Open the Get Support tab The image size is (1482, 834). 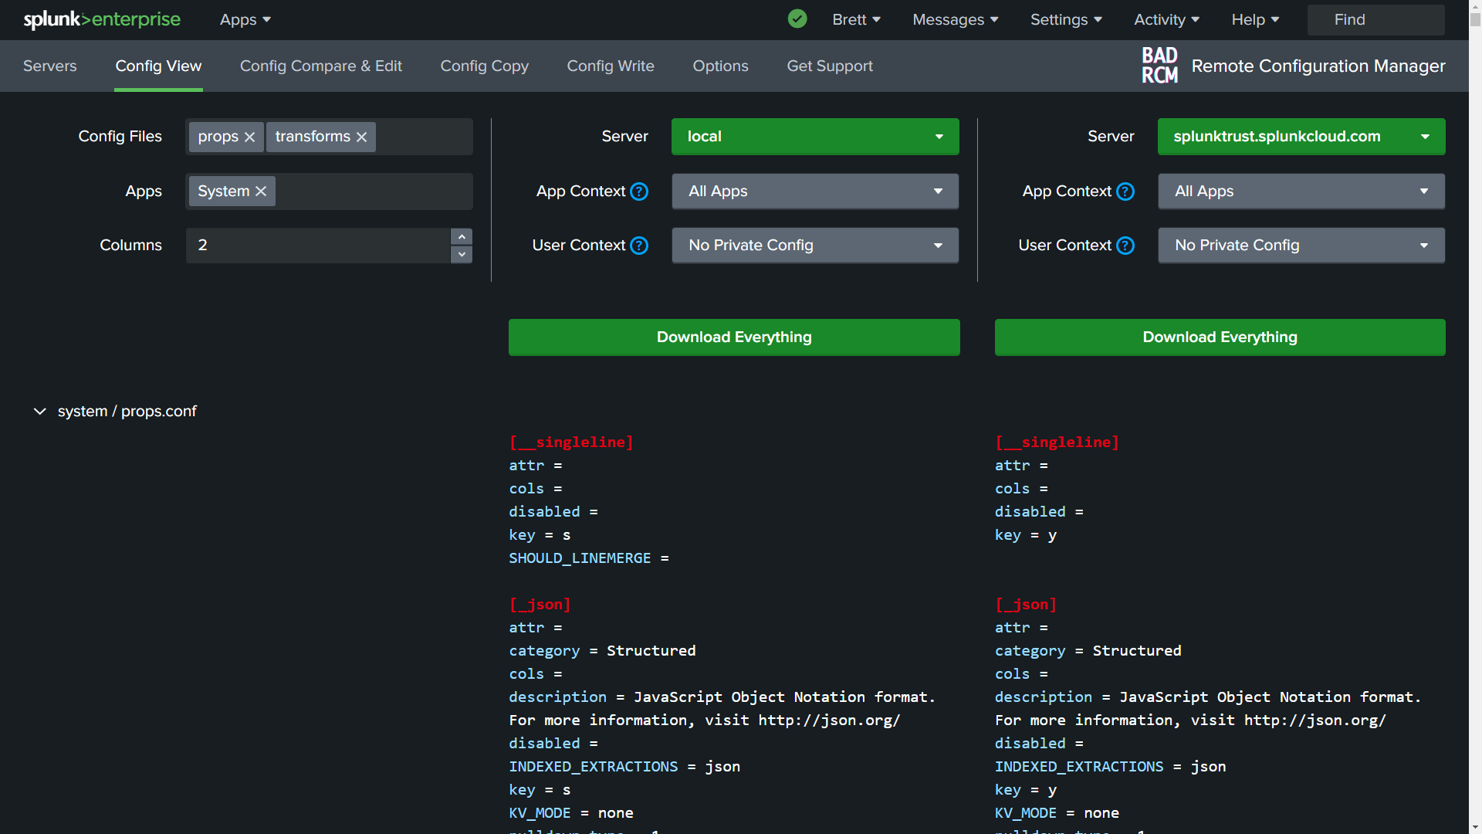[830, 66]
